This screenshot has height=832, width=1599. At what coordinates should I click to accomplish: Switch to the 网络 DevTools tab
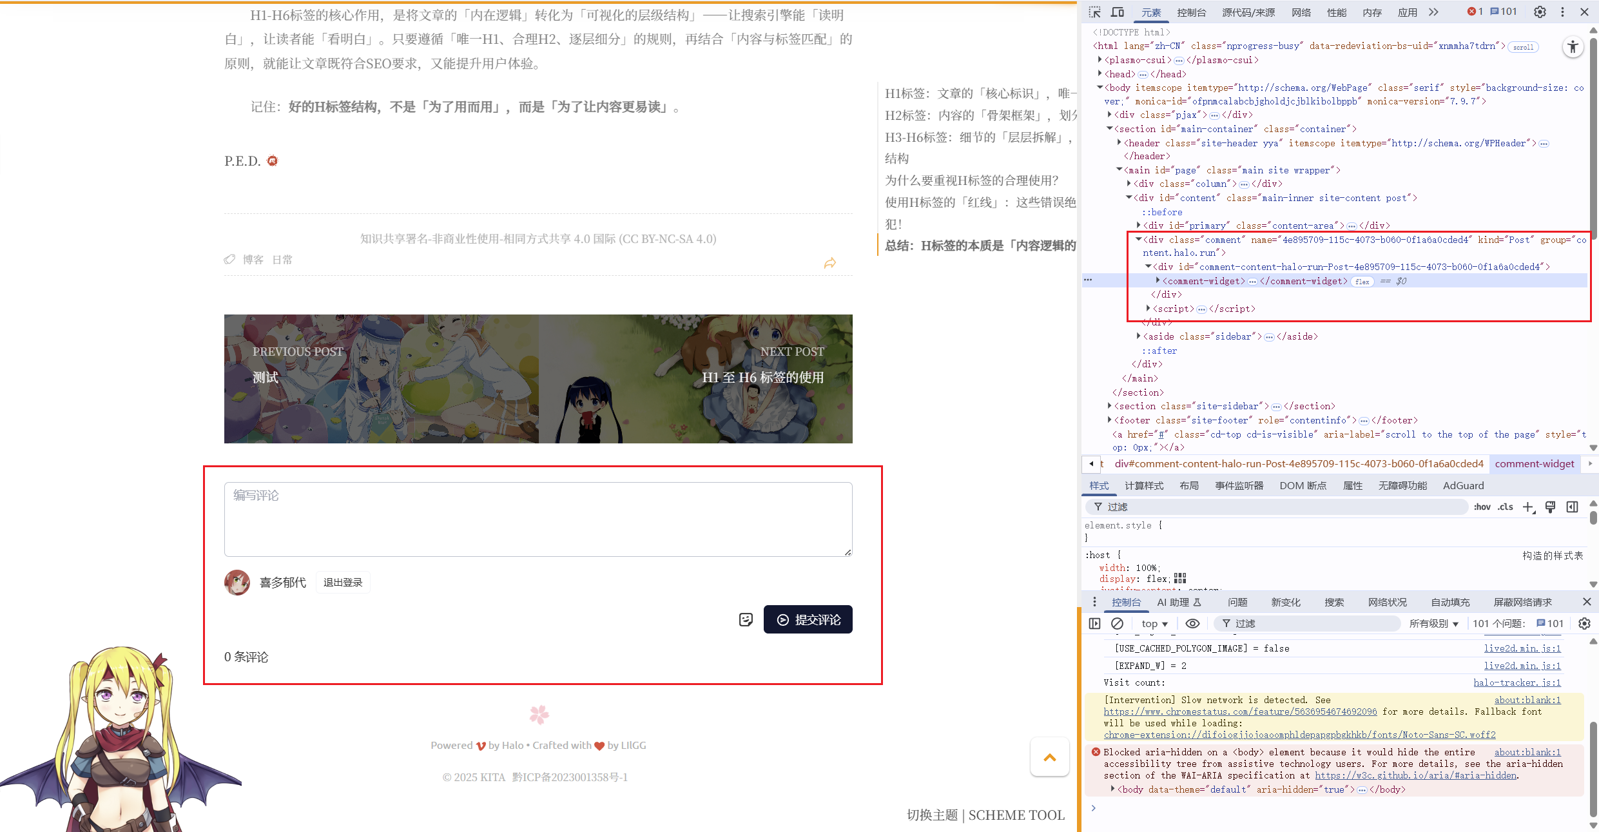tap(1301, 12)
